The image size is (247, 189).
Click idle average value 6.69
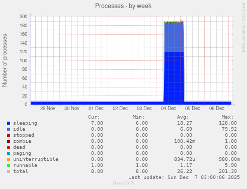tap(186, 129)
